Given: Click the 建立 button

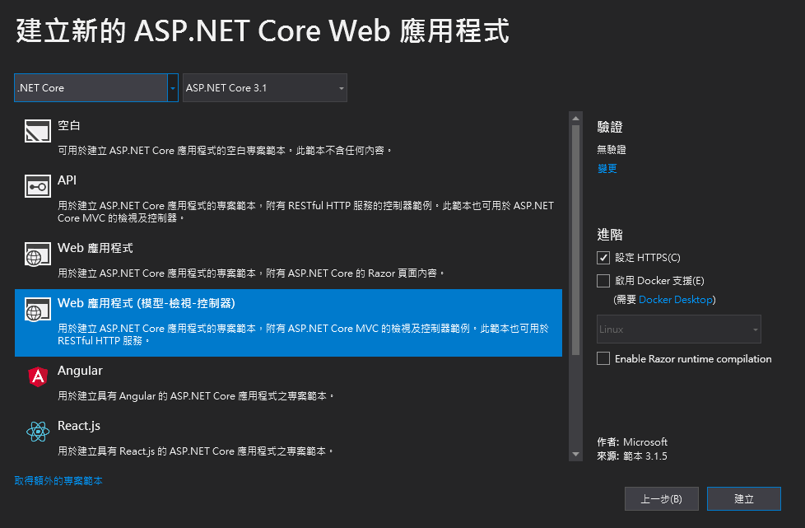Looking at the screenshot, I should (x=744, y=498).
